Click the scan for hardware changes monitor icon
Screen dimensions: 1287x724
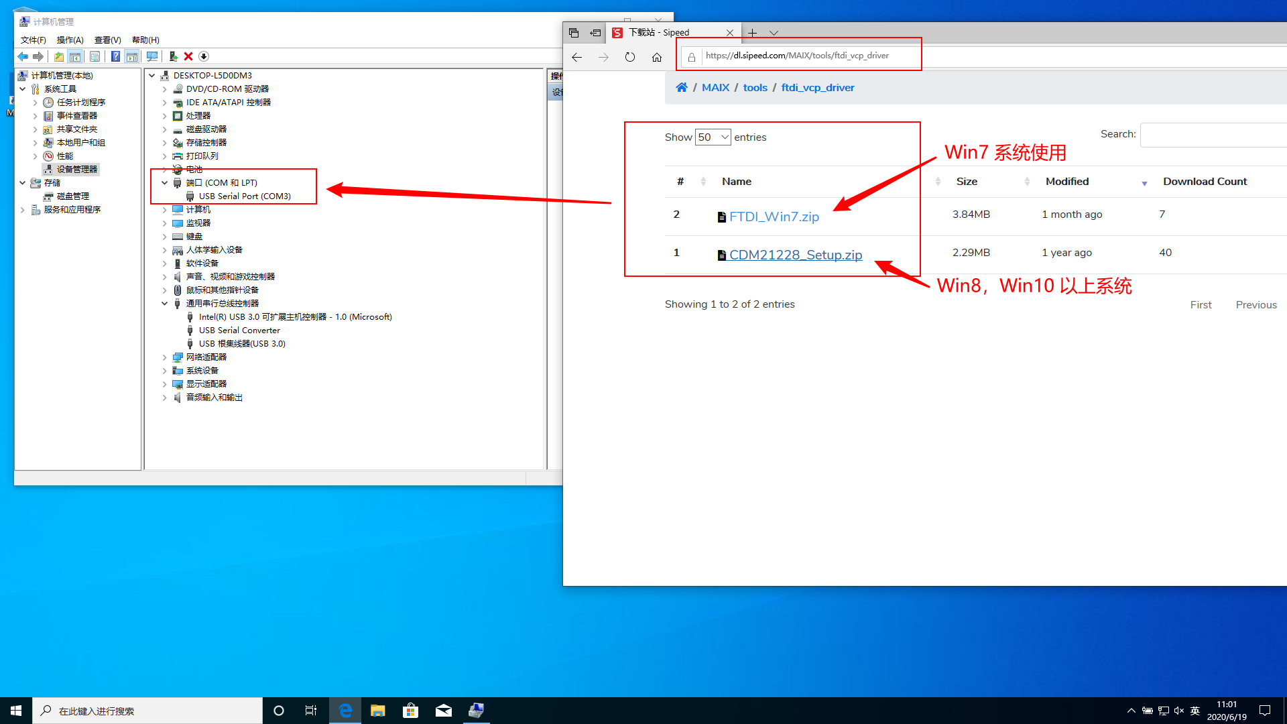(x=152, y=56)
